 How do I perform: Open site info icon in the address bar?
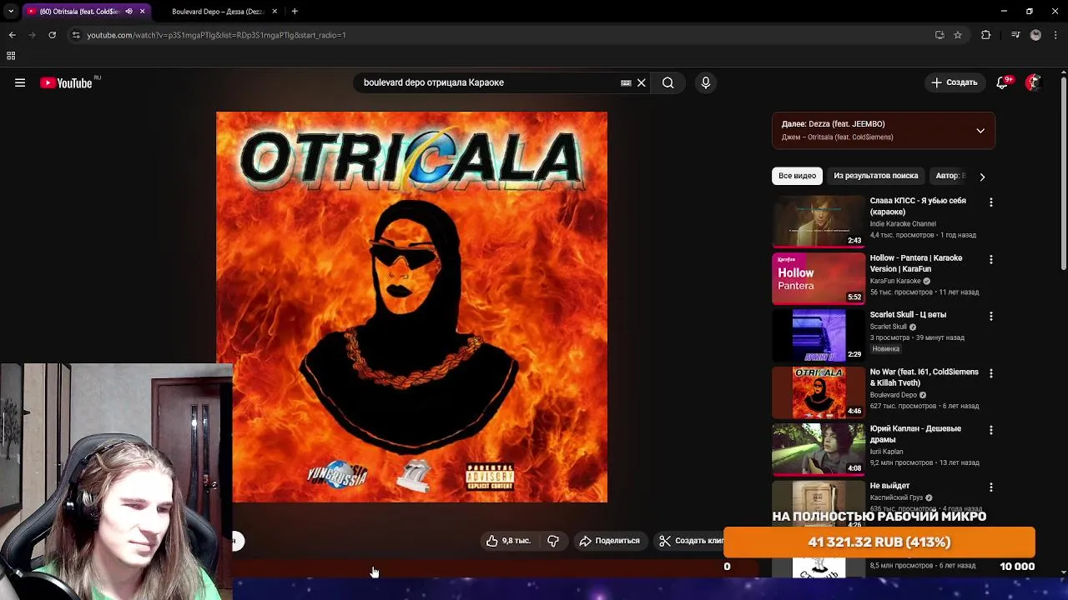[x=76, y=35]
